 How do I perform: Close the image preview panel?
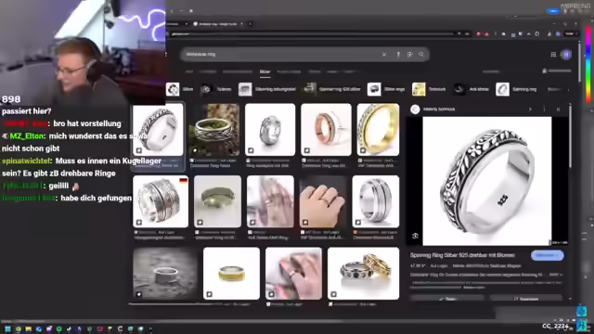point(558,109)
